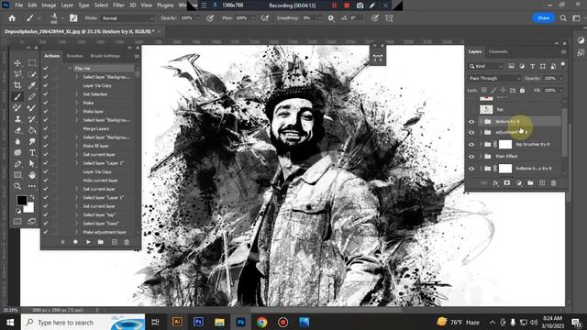Viewport: 587px width, 330px height.
Task: Hide the bottom brushes group
Action: pyautogui.click(x=471, y=169)
